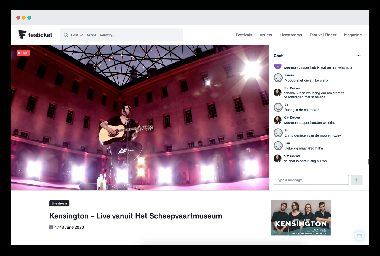Image resolution: width=380 pixels, height=256 pixels.
Task: Click Famke's smiley avatar in chat
Action: click(278, 78)
